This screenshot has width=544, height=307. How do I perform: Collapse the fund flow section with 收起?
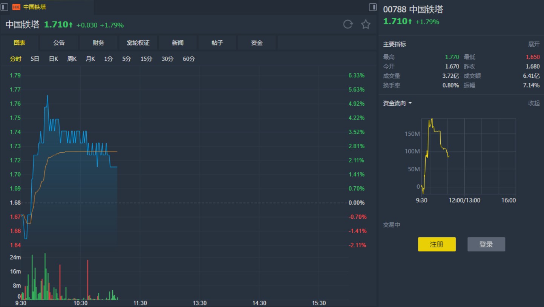tap(534, 103)
